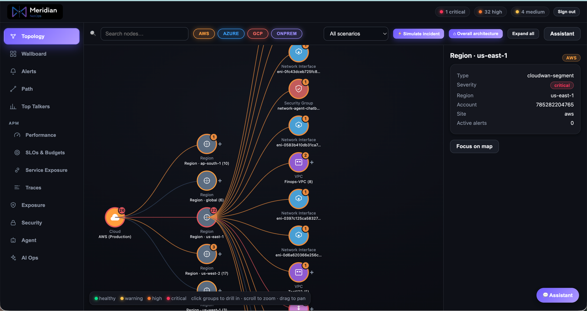Open the floating Assistant chat button
Screen dimensions: 587x311
(558, 295)
